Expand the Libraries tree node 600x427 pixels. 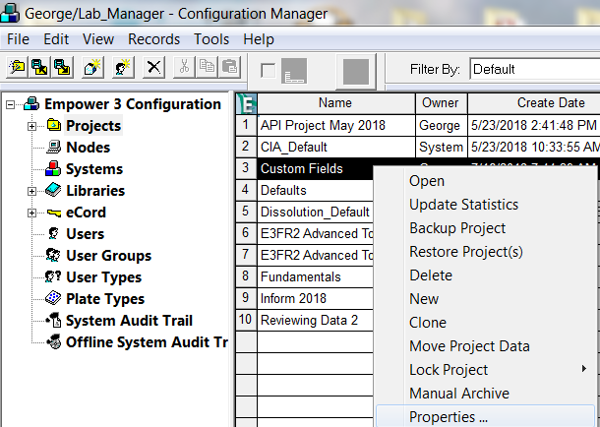pos(32,191)
